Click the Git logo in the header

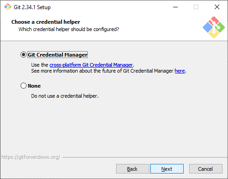click(x=214, y=27)
